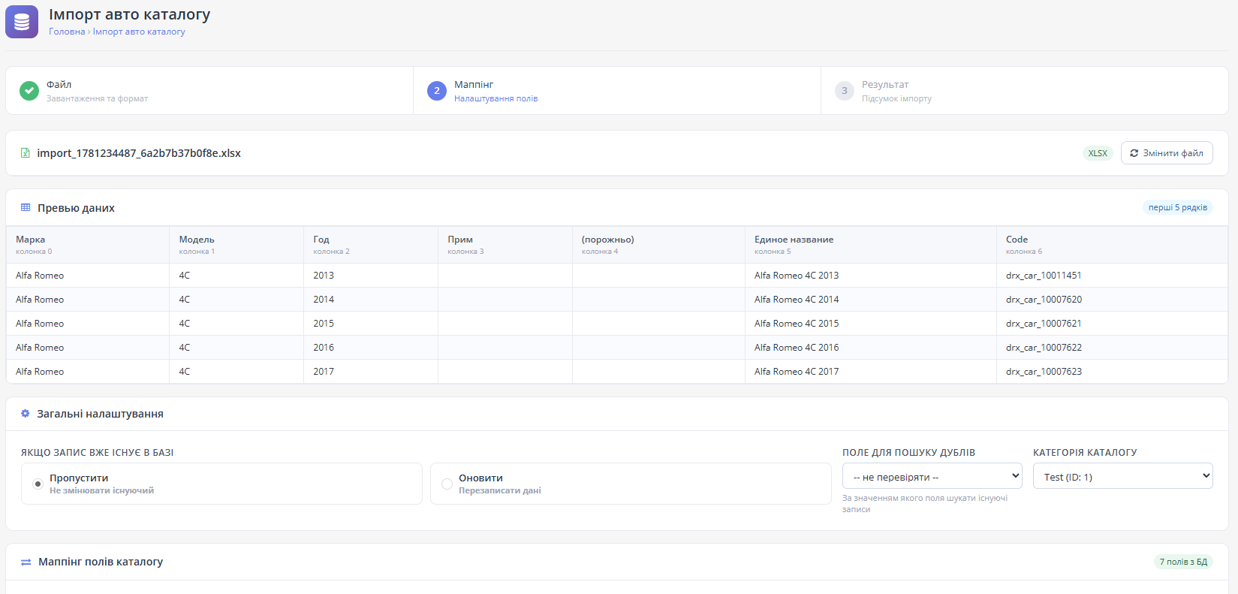Open the Поле для пошуку дублів dropdown
Image resolution: width=1238 pixels, height=594 pixels.
coord(932,476)
